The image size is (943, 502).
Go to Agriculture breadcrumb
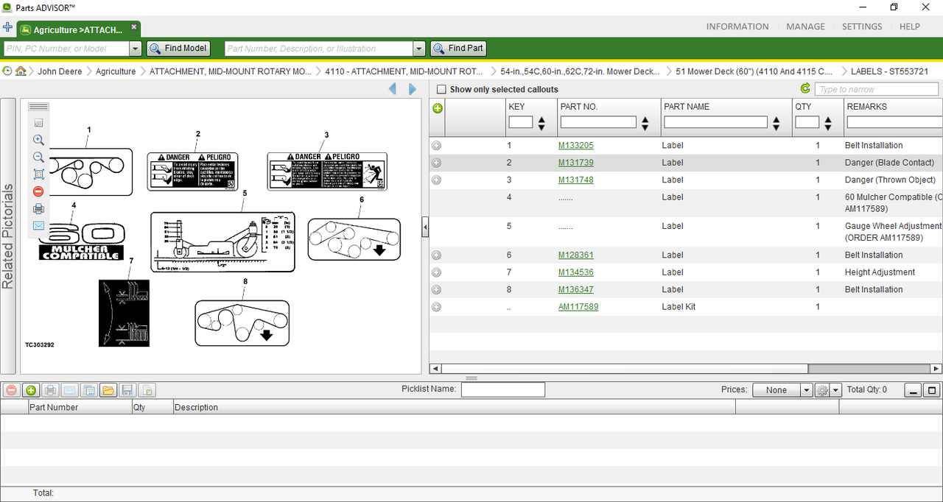(x=116, y=71)
